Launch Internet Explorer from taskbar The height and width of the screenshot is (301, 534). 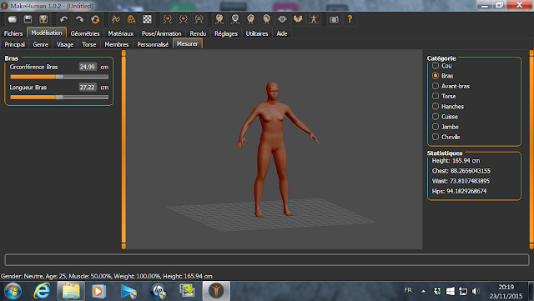(42, 291)
